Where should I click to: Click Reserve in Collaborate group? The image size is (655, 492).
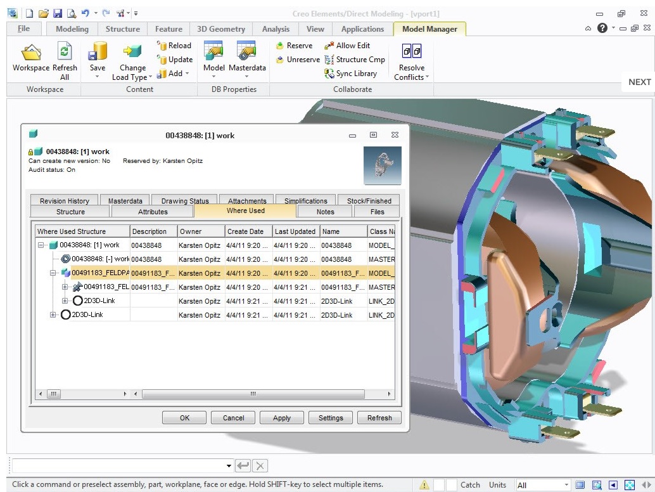tap(294, 46)
